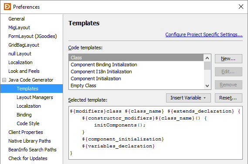Click the template list scrollbar thumb
Image resolution: width=248 pixels, height=164 pixels.
207,66
